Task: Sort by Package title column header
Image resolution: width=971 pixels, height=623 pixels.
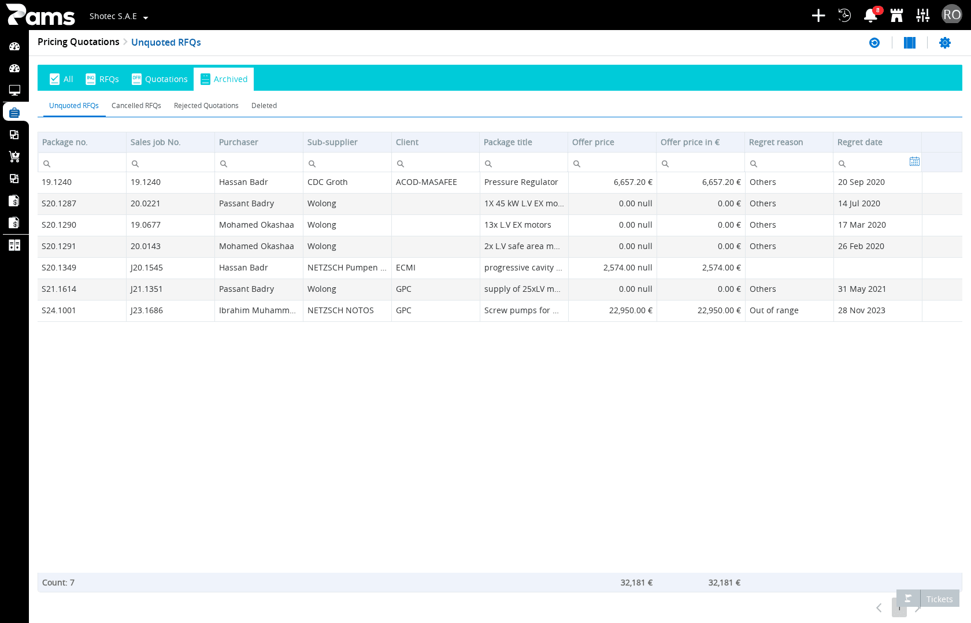Action: point(523,142)
